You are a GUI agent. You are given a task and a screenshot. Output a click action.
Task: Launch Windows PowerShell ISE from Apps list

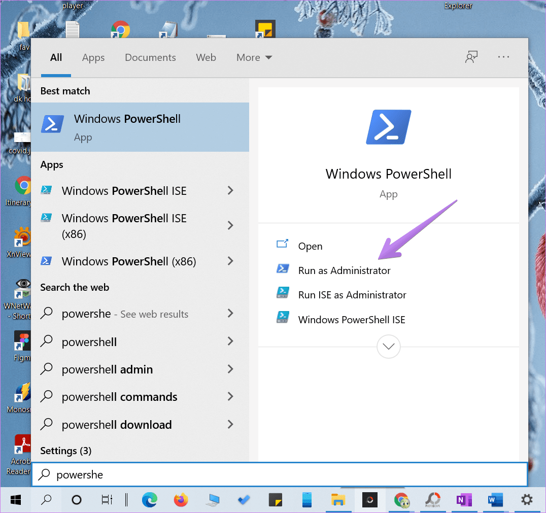124,191
